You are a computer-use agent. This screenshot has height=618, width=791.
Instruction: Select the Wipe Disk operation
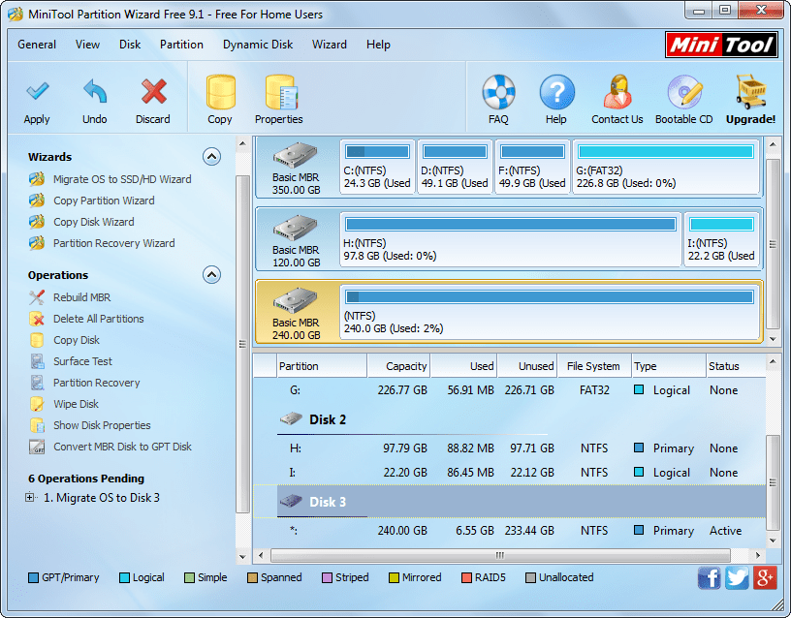pos(76,404)
